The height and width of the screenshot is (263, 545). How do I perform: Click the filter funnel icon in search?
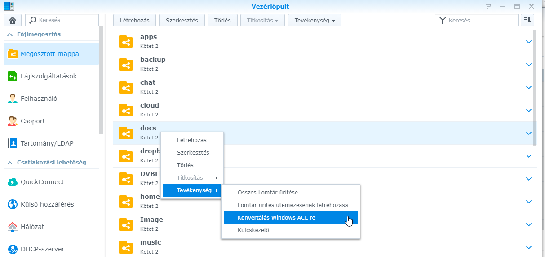[443, 20]
